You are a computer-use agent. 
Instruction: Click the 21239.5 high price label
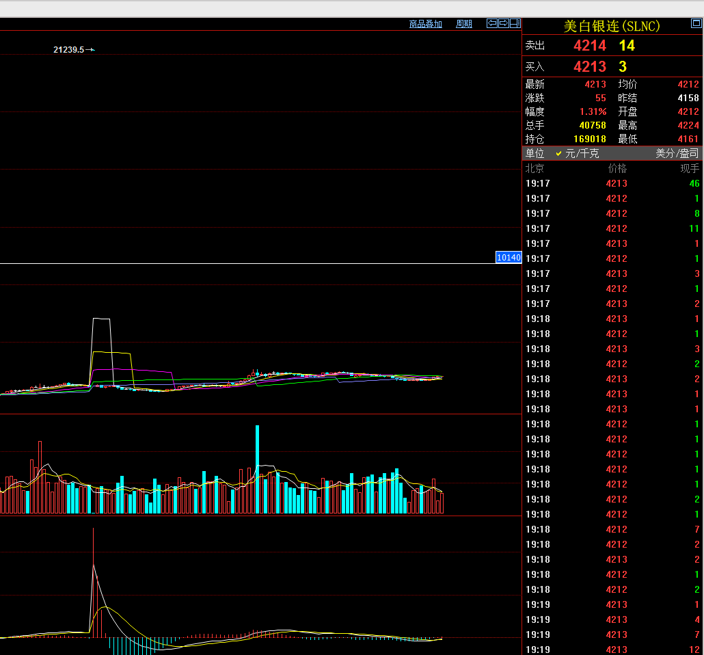point(68,50)
